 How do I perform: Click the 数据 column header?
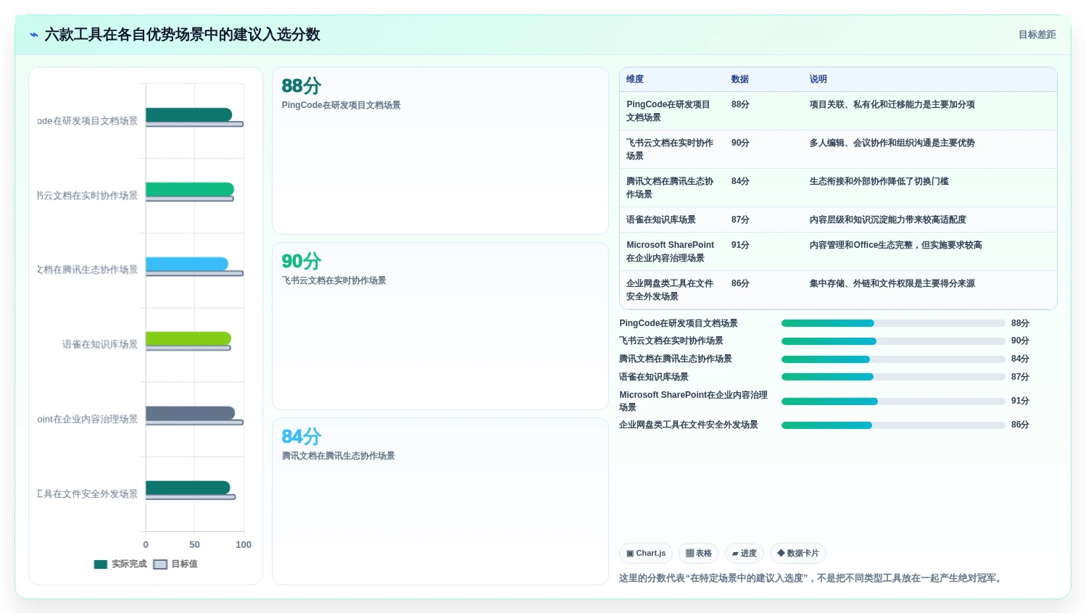point(740,79)
